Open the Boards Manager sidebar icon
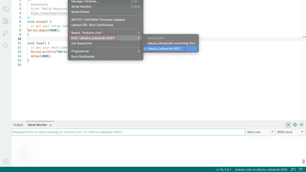306x172 pixels. point(6,9)
